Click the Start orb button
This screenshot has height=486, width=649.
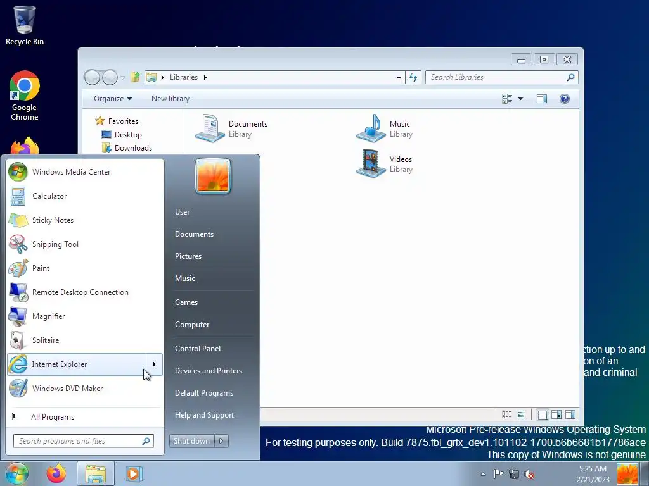[17, 473]
